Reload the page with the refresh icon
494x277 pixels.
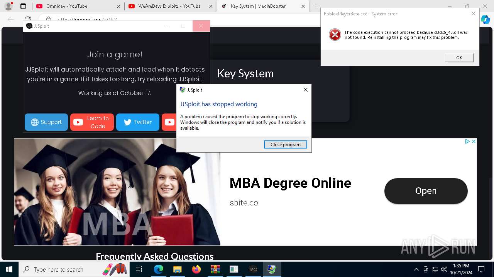pos(27,19)
